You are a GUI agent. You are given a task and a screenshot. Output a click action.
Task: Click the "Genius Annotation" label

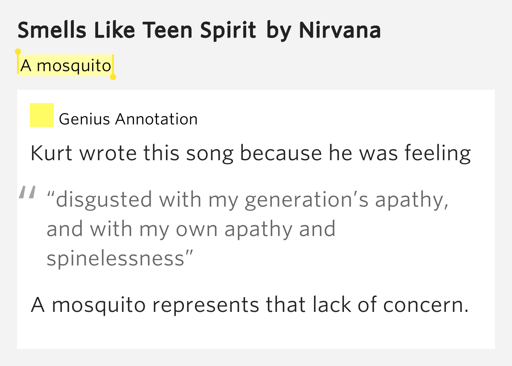click(x=128, y=119)
